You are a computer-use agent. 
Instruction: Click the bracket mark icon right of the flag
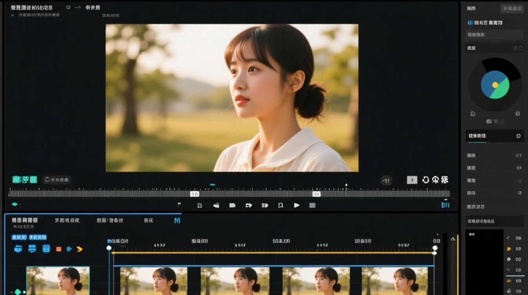200,205
